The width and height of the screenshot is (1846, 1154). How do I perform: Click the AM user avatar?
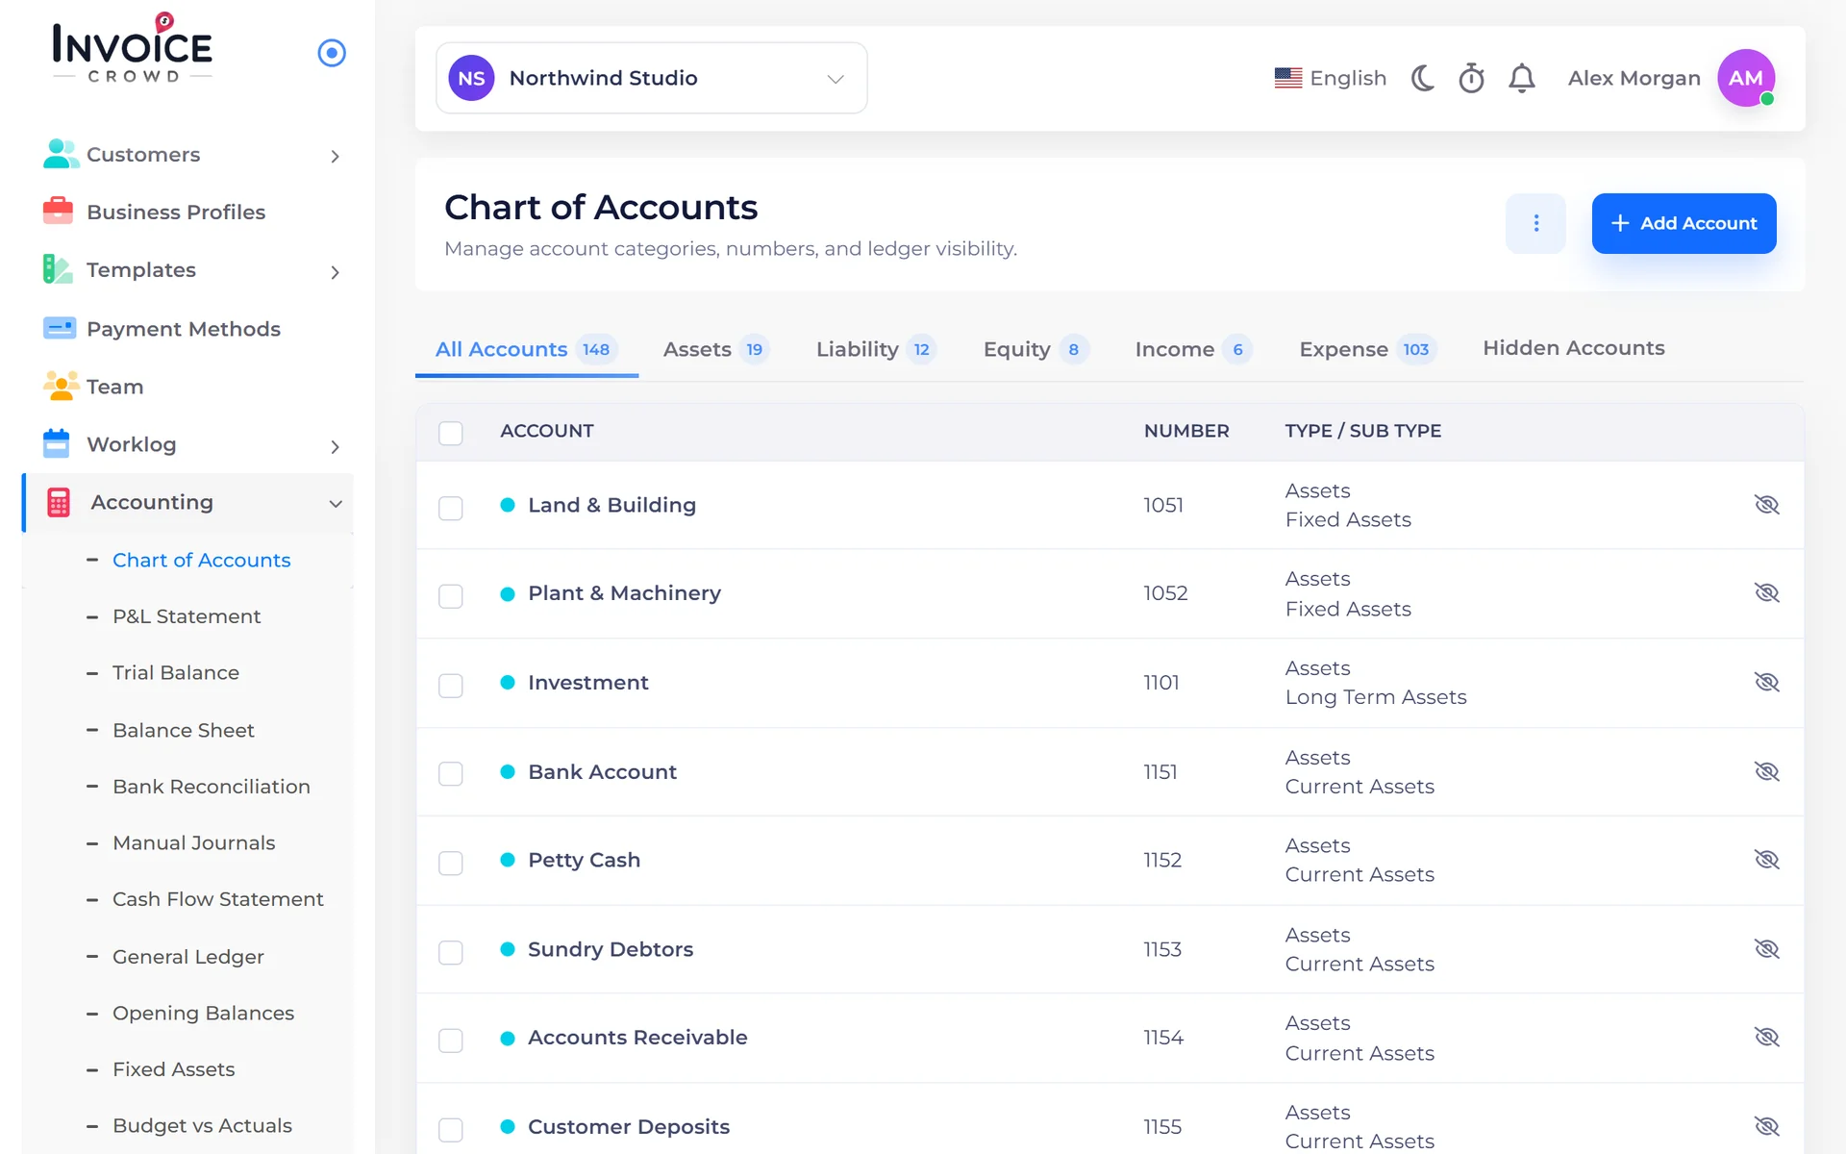1746,78
